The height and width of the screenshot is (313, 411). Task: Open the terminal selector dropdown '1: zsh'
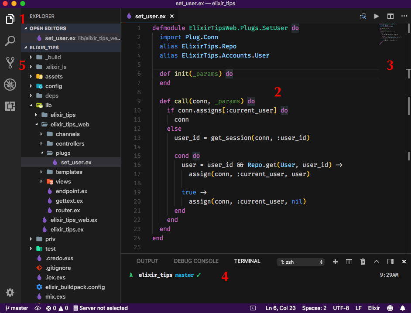coord(301,262)
